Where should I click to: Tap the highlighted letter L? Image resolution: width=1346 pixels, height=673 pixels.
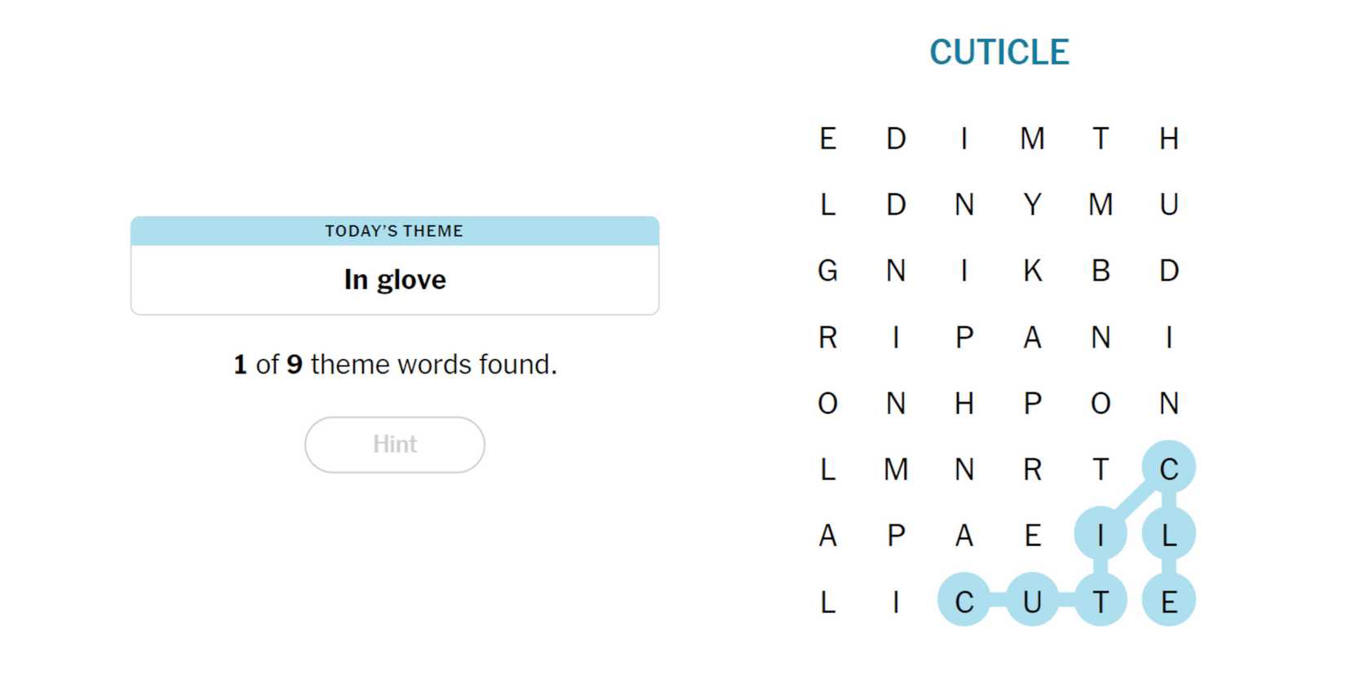pos(1168,536)
